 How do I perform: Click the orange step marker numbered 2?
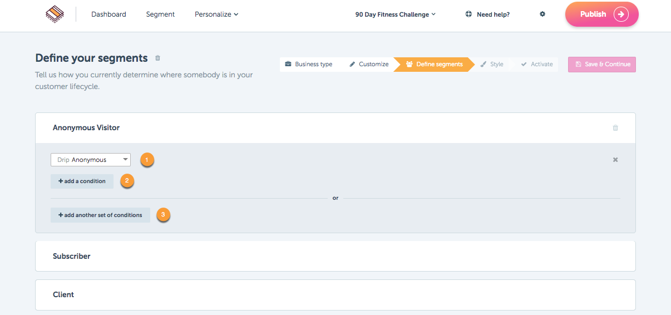tap(127, 181)
